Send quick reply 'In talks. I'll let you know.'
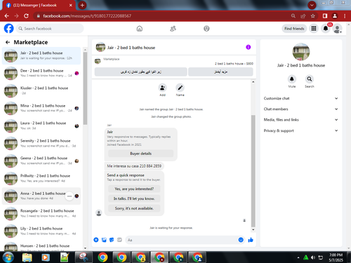Screen dimensions: 351x263 (x=134, y=198)
